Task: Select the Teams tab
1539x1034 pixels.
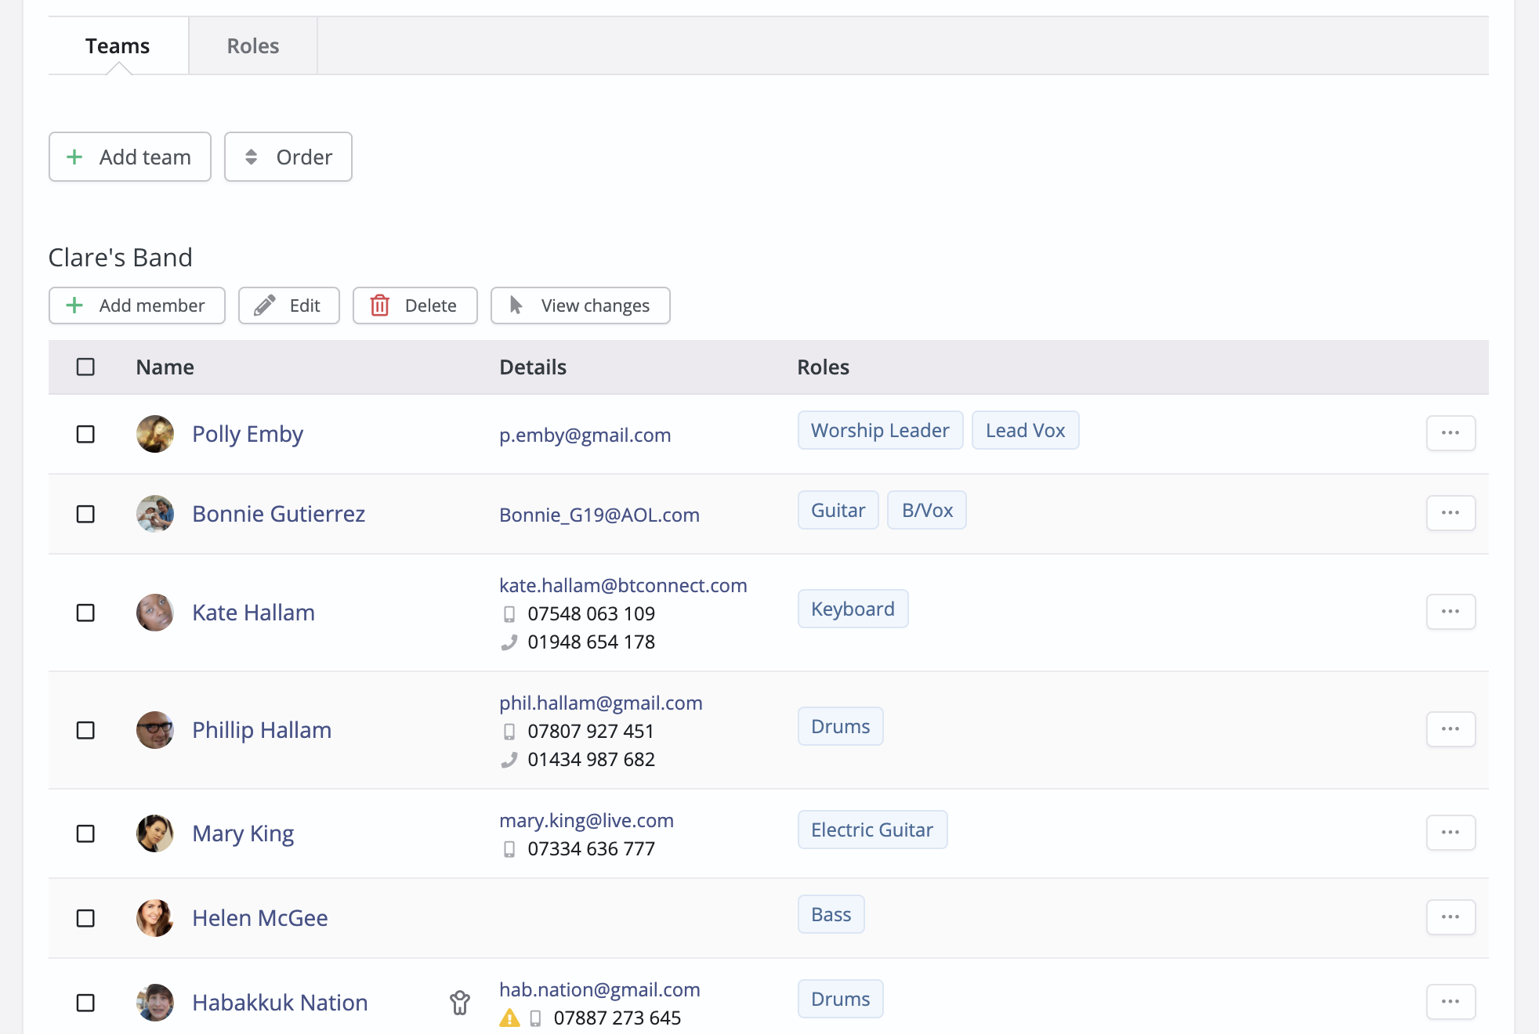Action: coord(117,45)
